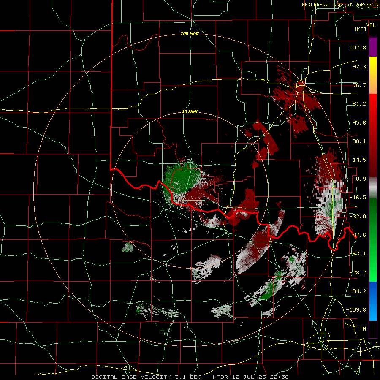
Task: Click the 22:30 time stamp
Action: [x=279, y=377]
